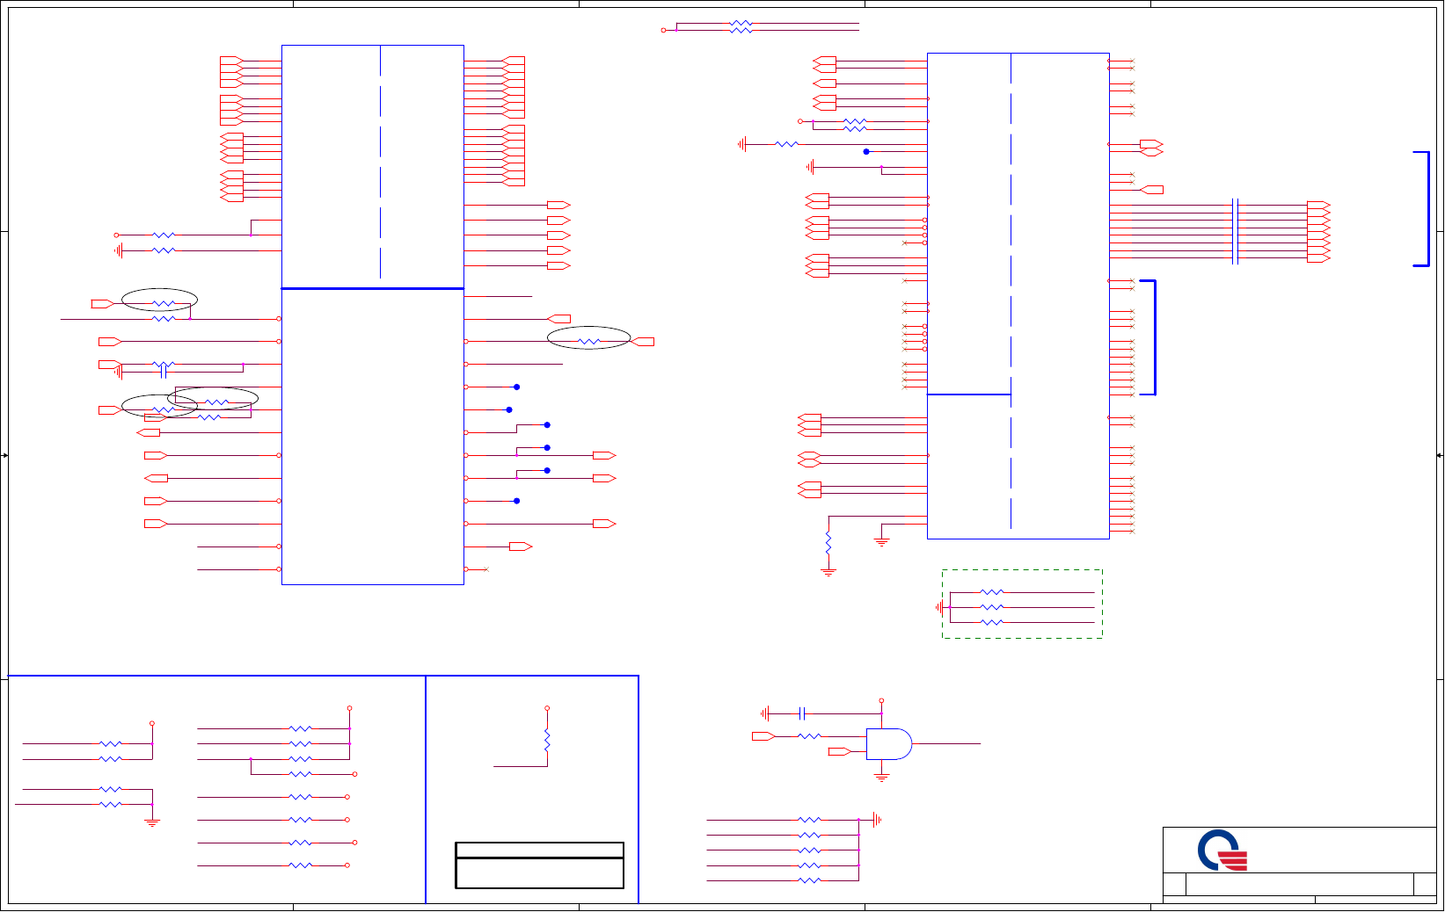Screen dimensions: 1445x912
Task: Click the blue test point dot left of right chip
Action: tap(866, 152)
